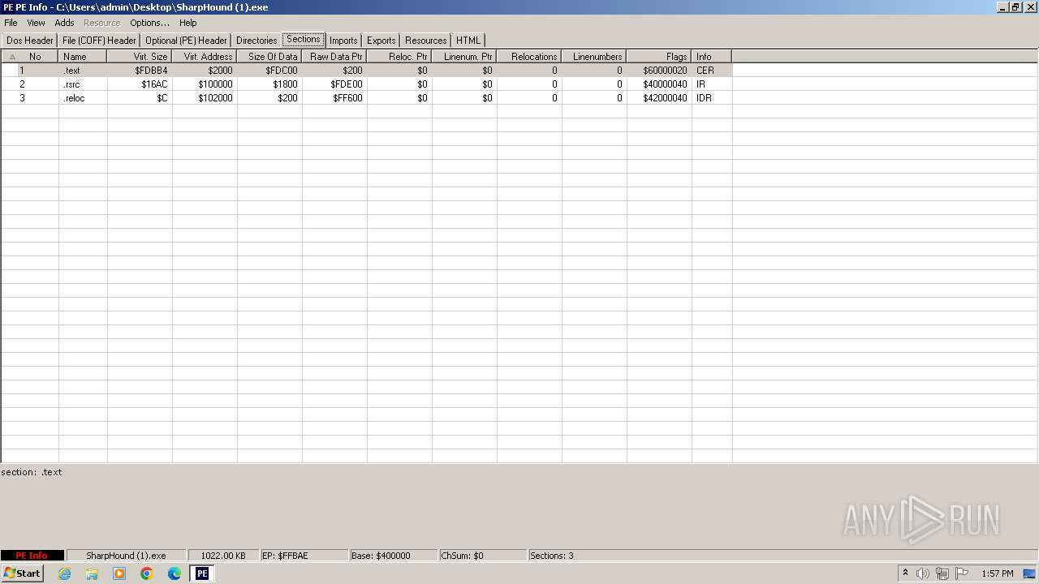The width and height of the screenshot is (1039, 584).
Task: Sort by the Info column header
Action: coord(712,57)
